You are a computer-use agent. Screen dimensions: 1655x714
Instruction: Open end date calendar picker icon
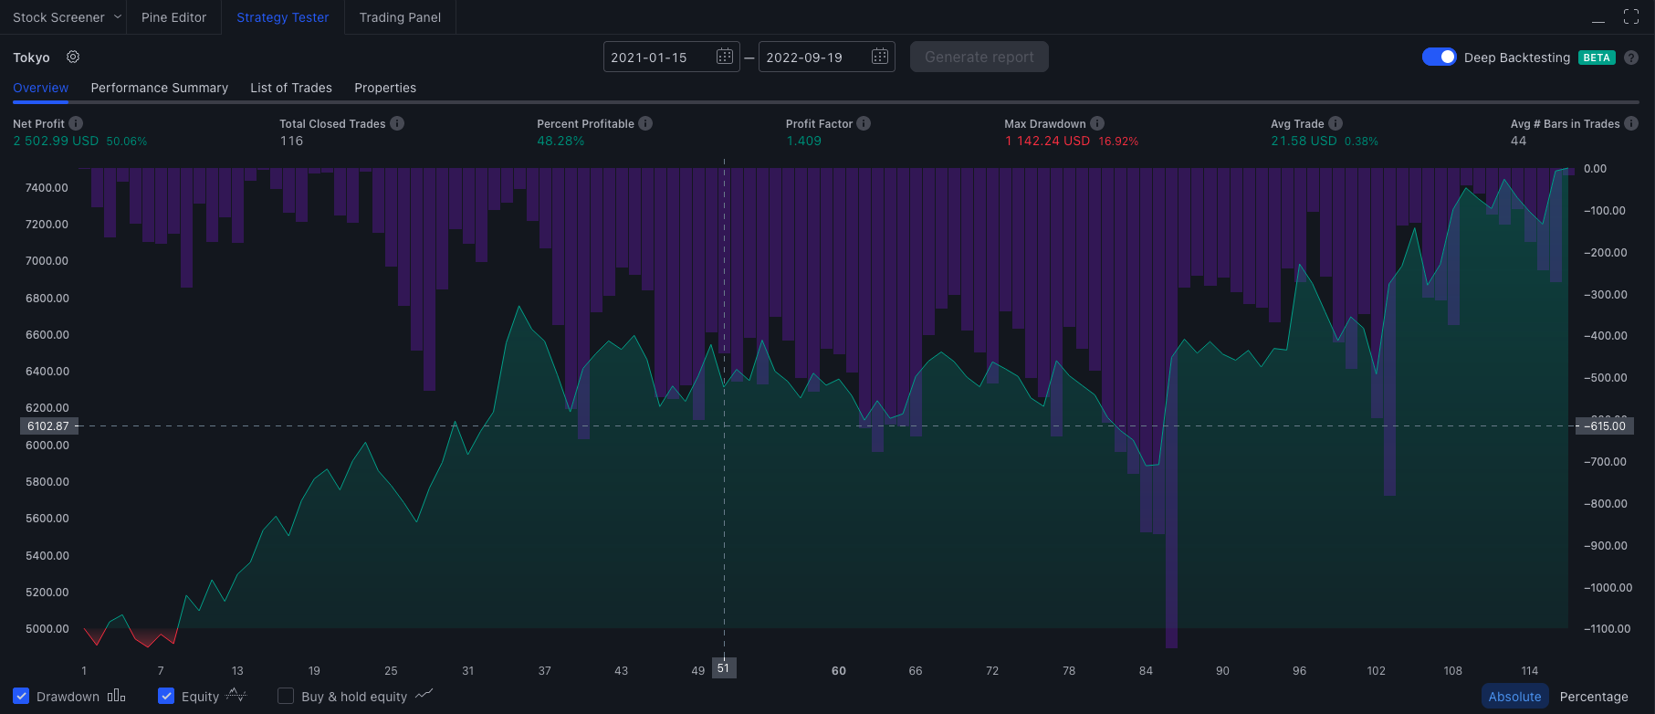point(880,57)
